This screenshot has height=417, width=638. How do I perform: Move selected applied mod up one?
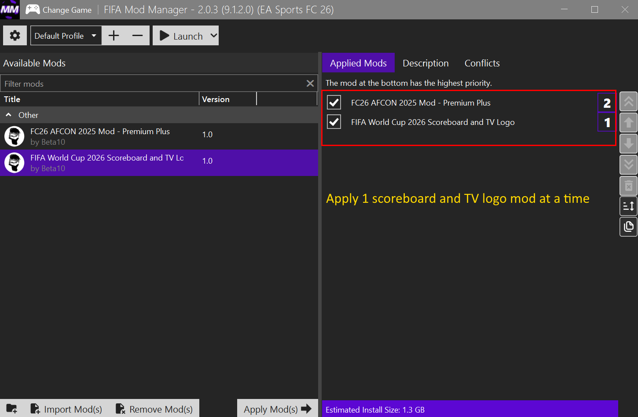pyautogui.click(x=629, y=123)
